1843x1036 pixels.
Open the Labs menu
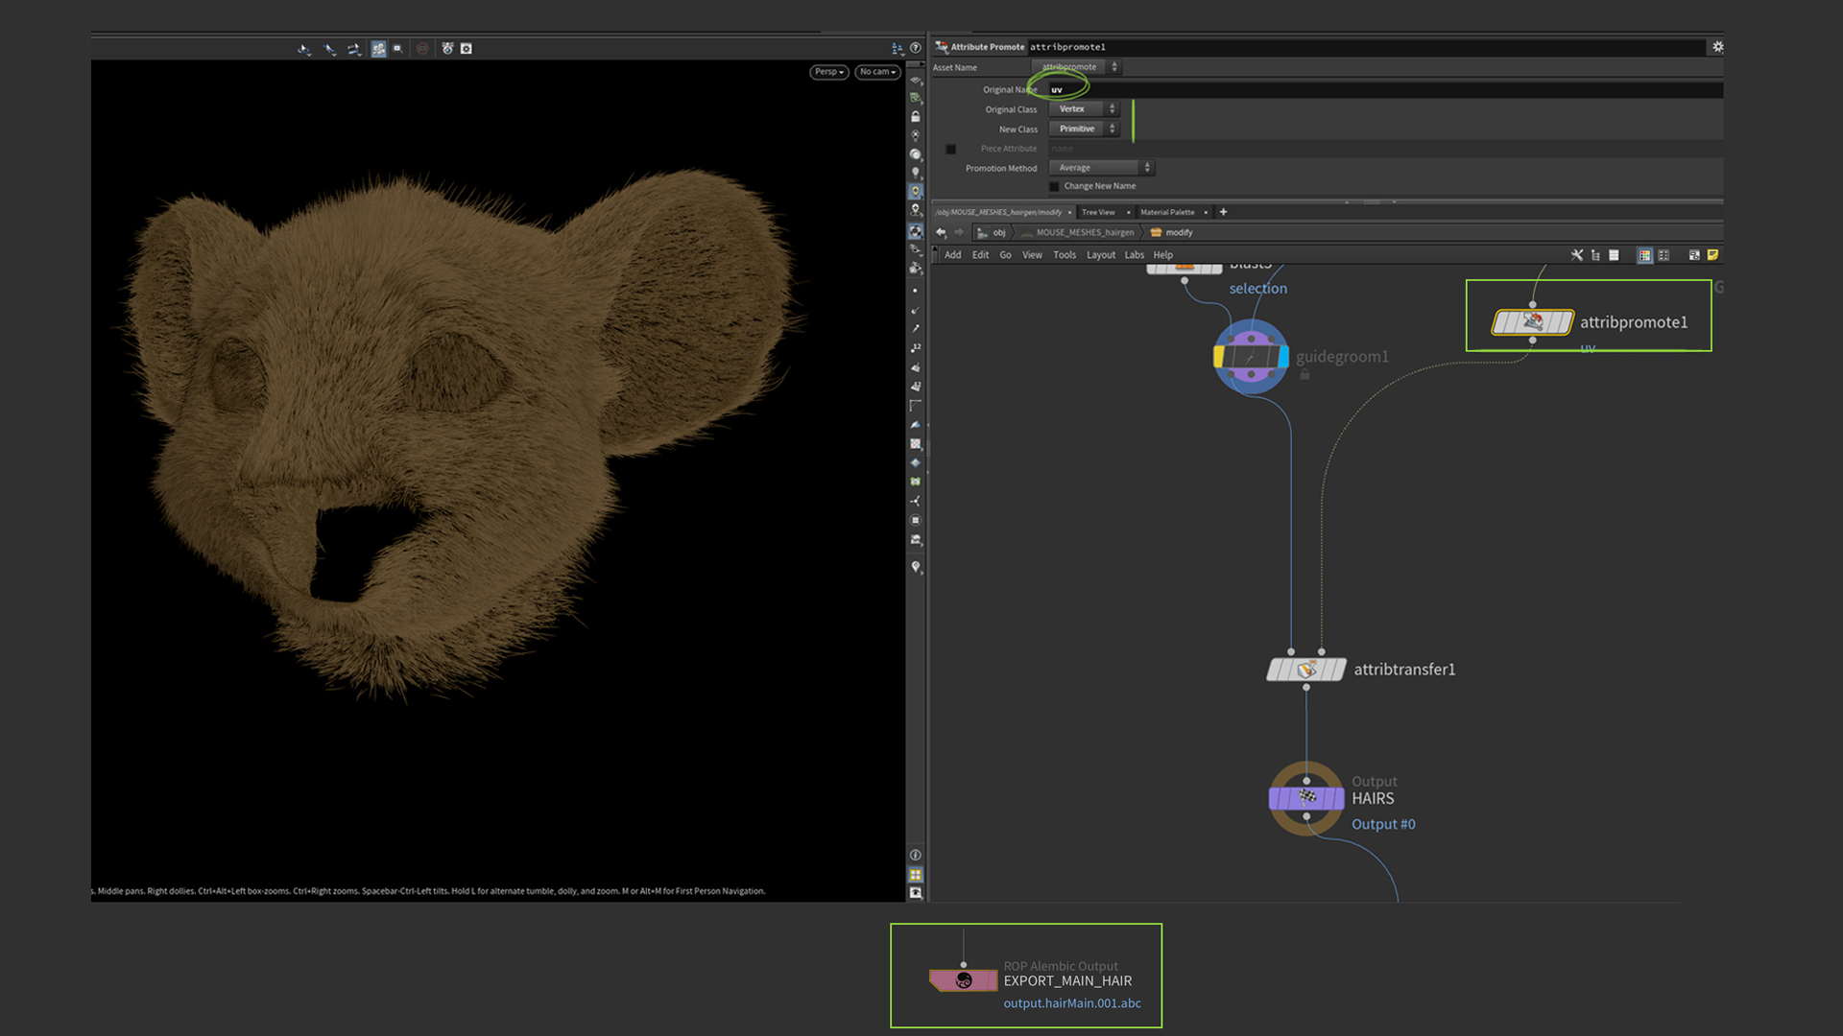click(1134, 255)
